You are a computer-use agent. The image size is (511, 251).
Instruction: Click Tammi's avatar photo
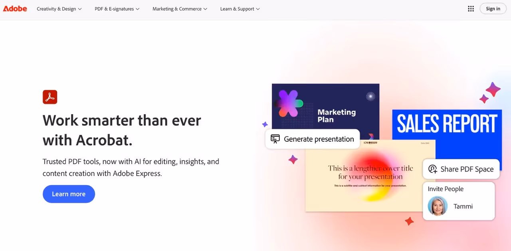point(438,206)
